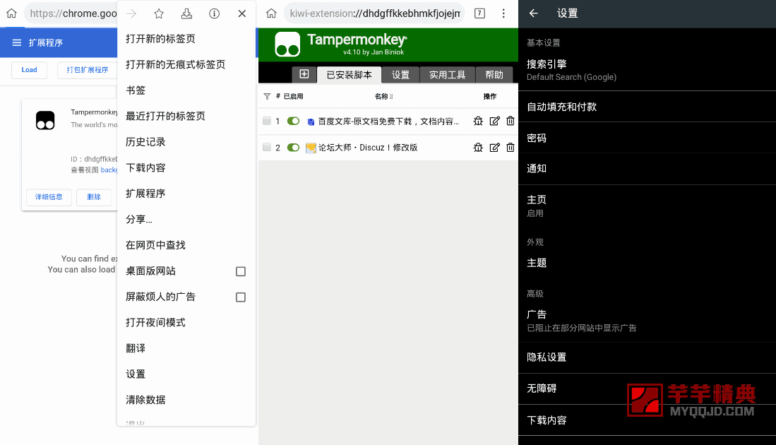Click the Tampermonkey logo in green header

click(287, 44)
